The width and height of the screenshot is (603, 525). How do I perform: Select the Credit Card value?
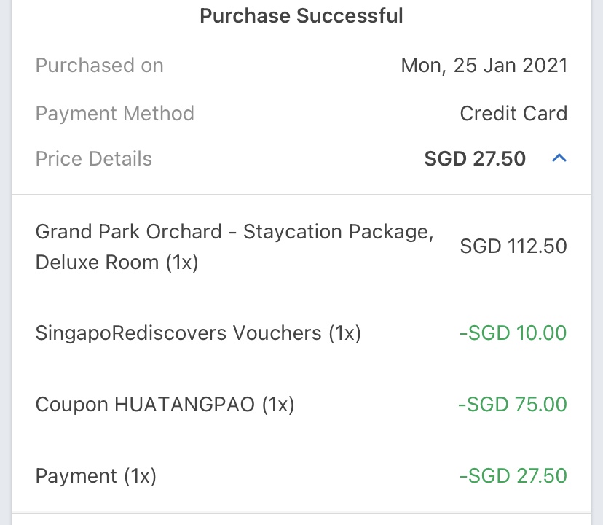tap(513, 114)
